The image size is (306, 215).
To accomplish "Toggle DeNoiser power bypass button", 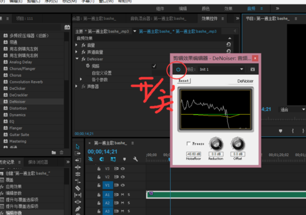I will pyautogui.click(x=178, y=69).
